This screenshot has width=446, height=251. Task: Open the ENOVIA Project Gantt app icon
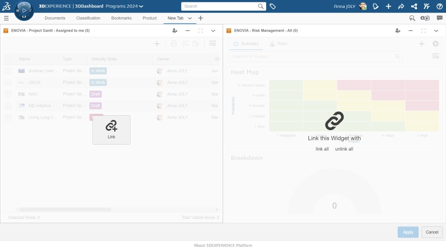point(6,31)
